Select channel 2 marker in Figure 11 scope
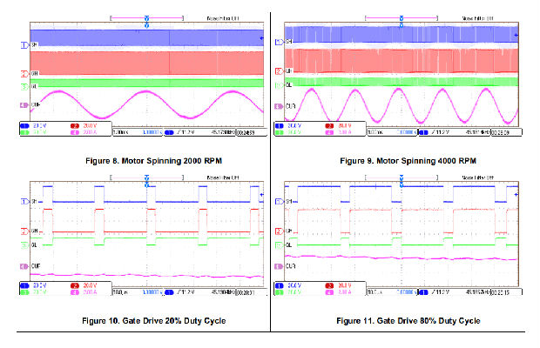The width and height of the screenshot is (540, 348). 279,230
